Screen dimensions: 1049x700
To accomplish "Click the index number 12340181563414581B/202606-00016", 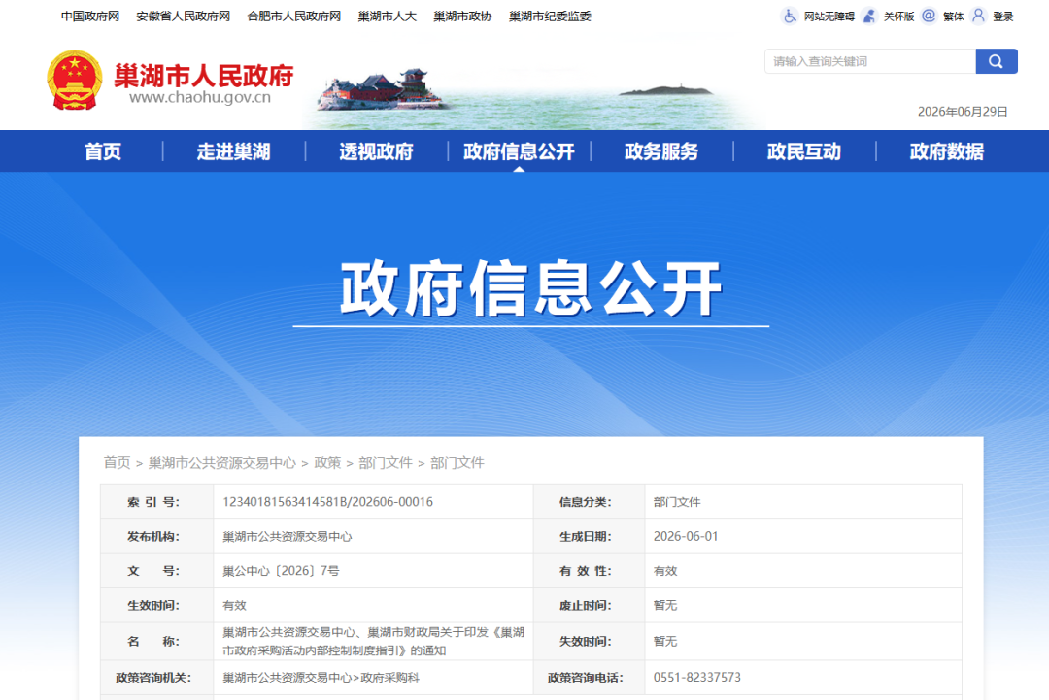I will click(x=328, y=502).
